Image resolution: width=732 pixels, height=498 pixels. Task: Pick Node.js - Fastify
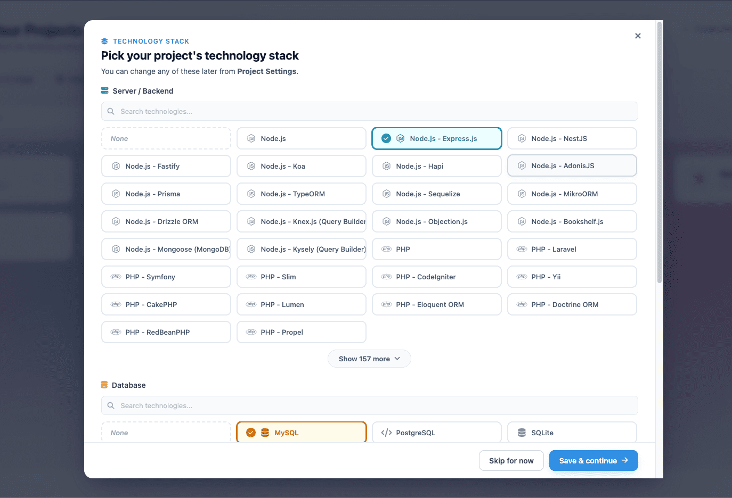point(166,166)
